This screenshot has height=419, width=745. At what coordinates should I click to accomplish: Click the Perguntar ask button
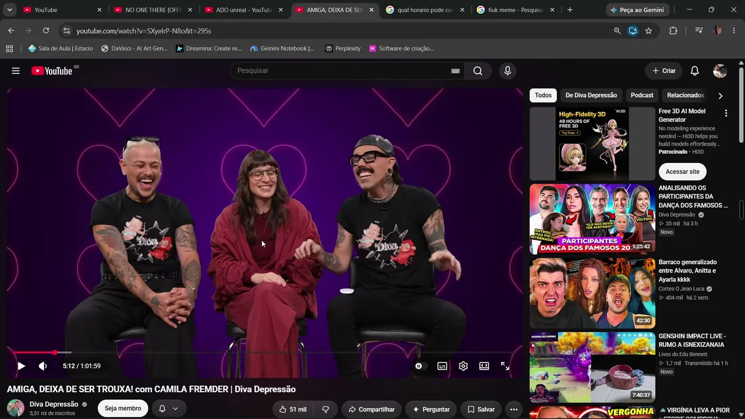[x=431, y=410]
